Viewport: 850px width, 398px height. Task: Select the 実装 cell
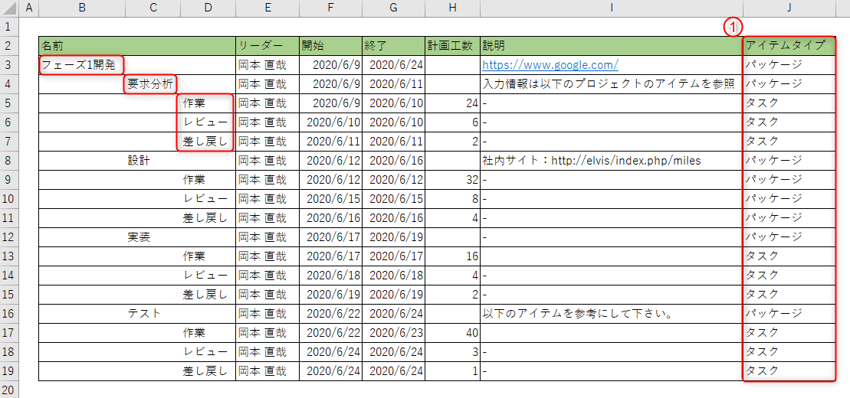pos(139,237)
